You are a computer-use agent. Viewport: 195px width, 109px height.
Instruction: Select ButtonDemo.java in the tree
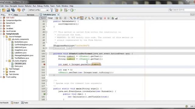(x=21, y=42)
